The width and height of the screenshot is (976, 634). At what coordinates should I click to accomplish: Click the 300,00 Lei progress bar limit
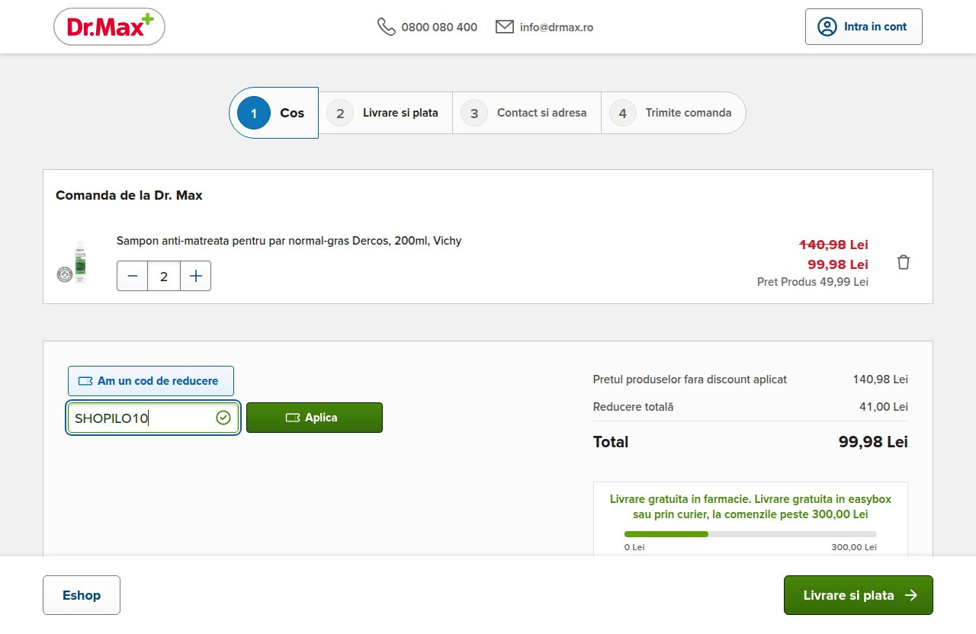(854, 547)
